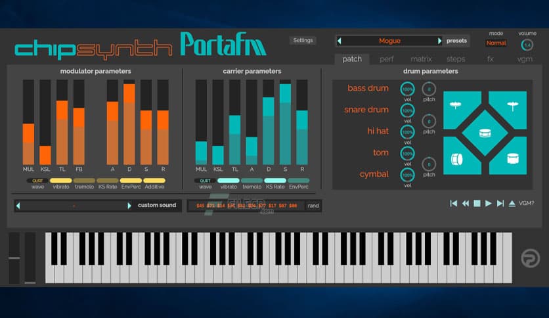Select next preset with right arrow
Screen dimensions: 549x318
(439, 41)
